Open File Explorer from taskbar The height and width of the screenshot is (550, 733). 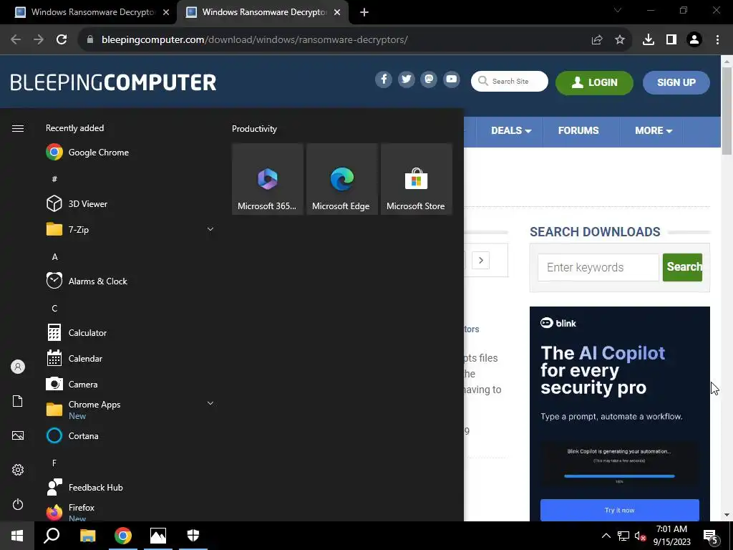pos(87,536)
